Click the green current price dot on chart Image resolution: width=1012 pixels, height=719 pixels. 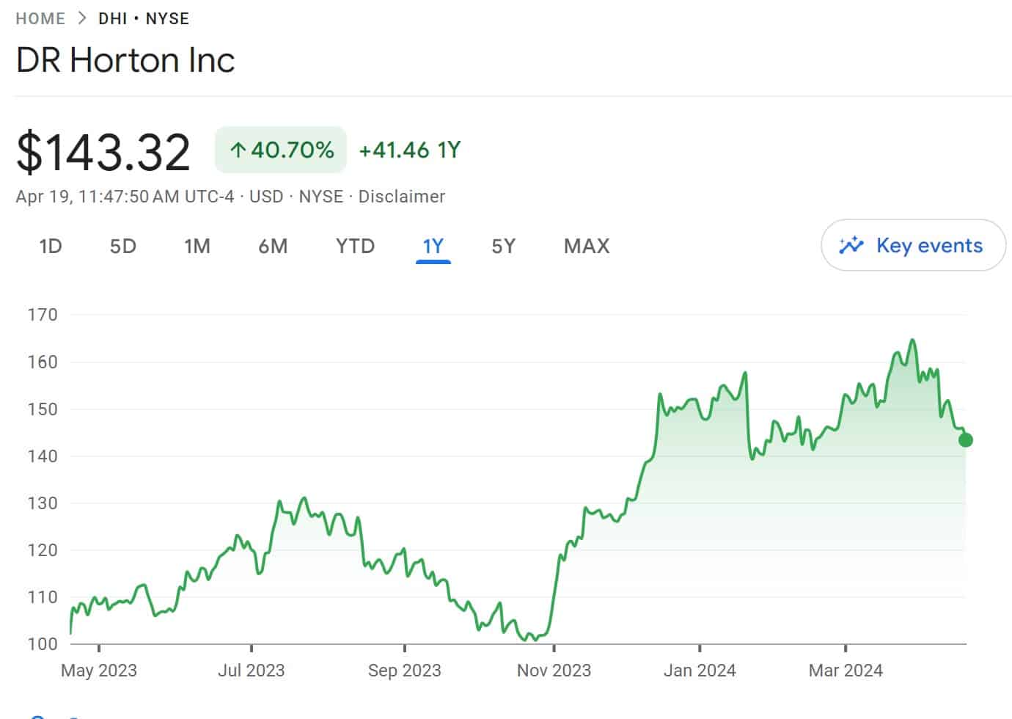pos(965,439)
